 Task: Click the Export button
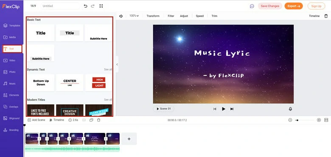click(294, 6)
